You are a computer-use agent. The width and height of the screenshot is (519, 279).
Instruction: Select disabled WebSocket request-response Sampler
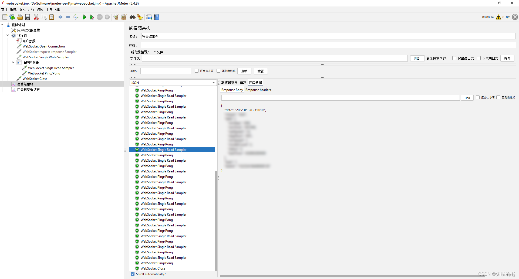tap(50, 52)
